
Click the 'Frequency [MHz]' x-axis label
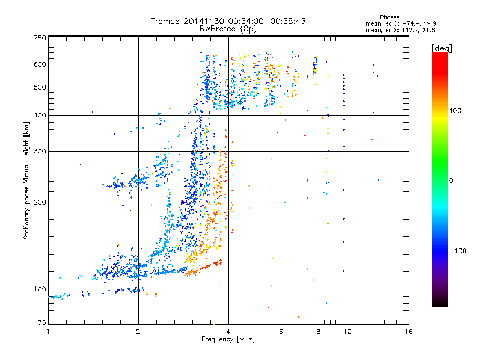(x=228, y=339)
